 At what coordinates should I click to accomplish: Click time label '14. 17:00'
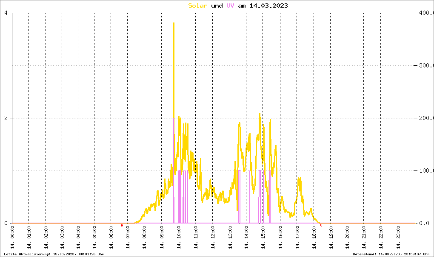(297, 237)
